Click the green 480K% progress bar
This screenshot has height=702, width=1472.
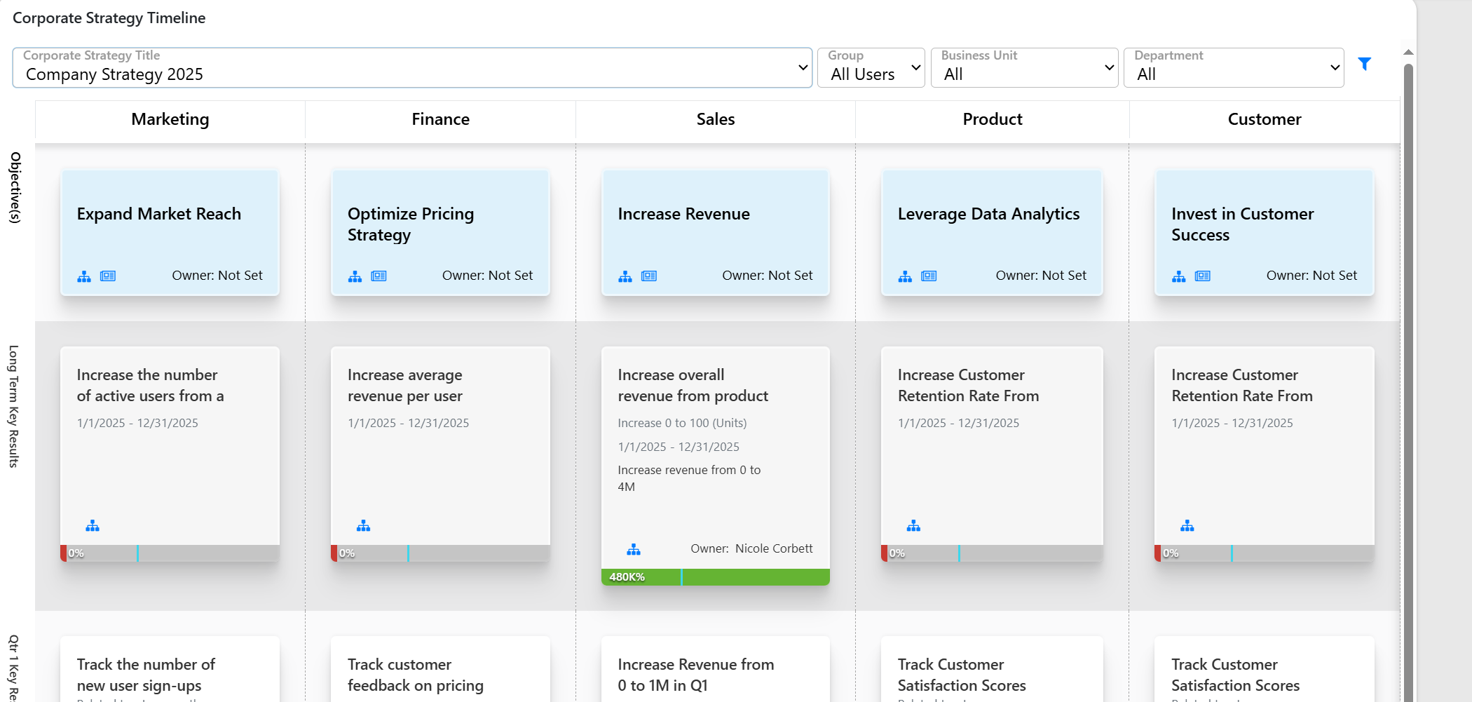(716, 577)
